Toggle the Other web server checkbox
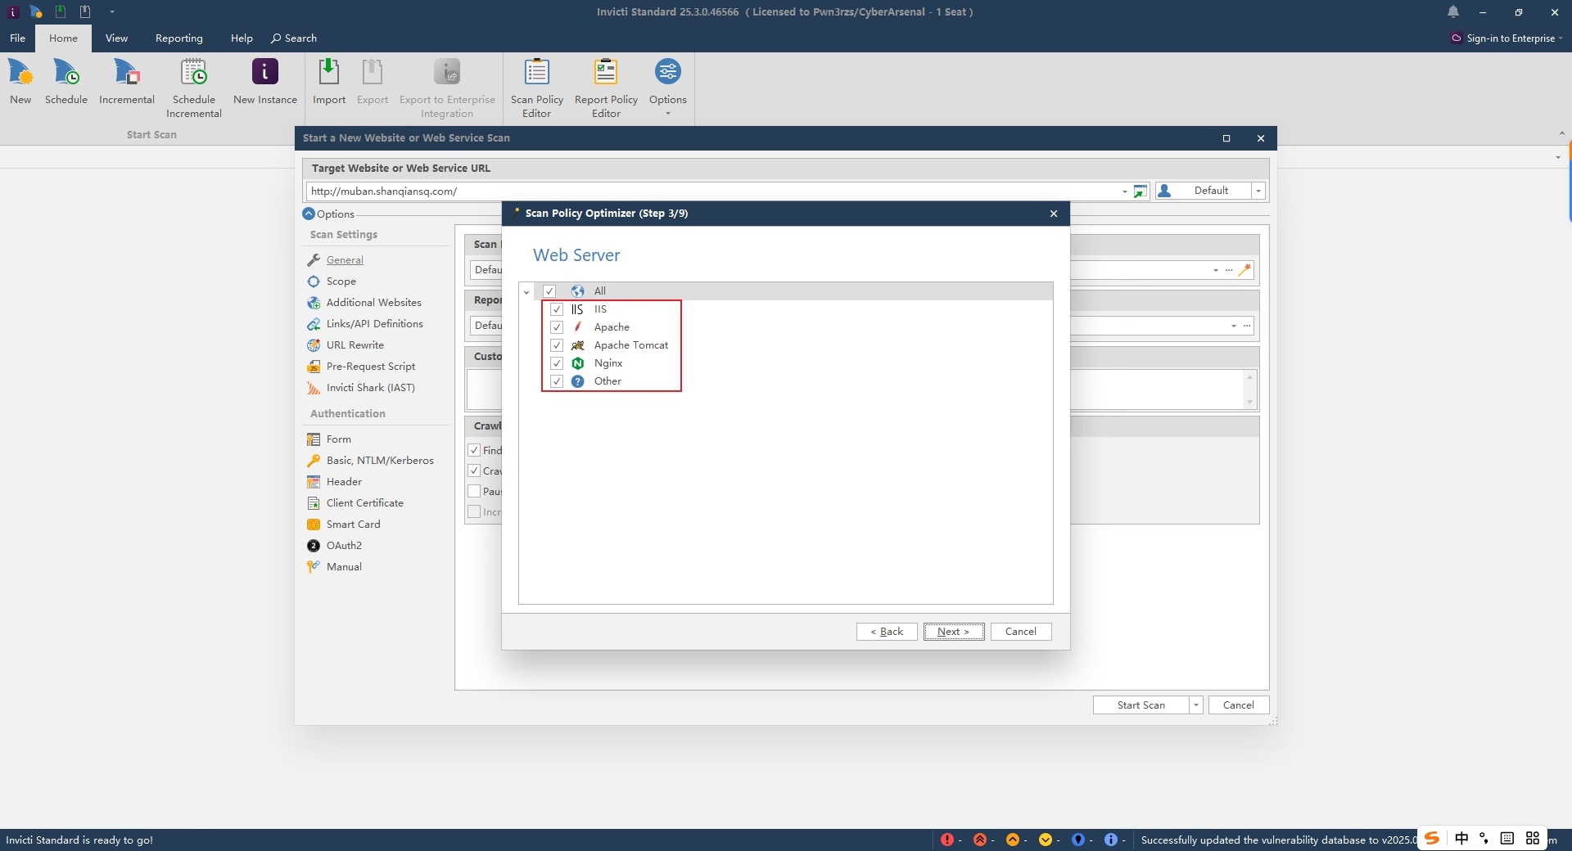 (557, 381)
